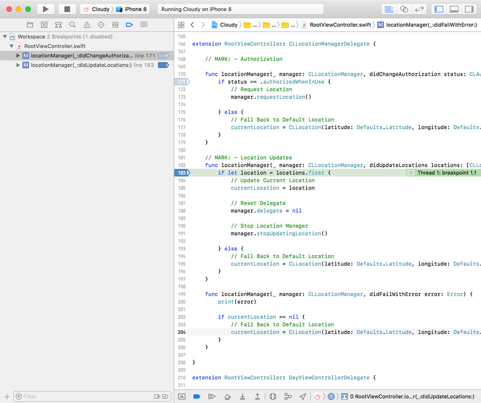Screen dimensions: 481x403
Task: Switch to the Assistant editor
Action: (403, 9)
